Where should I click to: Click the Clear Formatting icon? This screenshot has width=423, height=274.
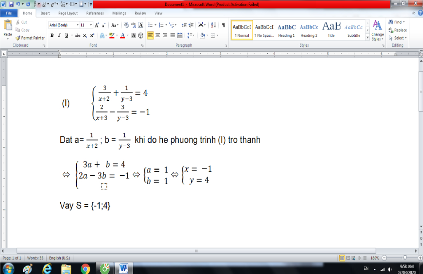click(126, 25)
